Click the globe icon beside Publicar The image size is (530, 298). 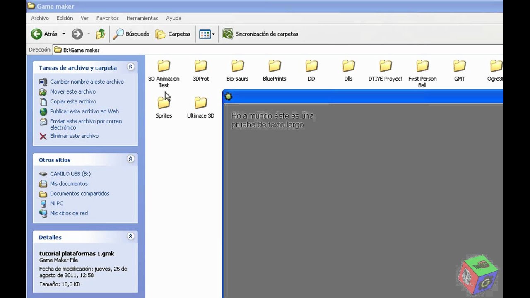point(43,111)
